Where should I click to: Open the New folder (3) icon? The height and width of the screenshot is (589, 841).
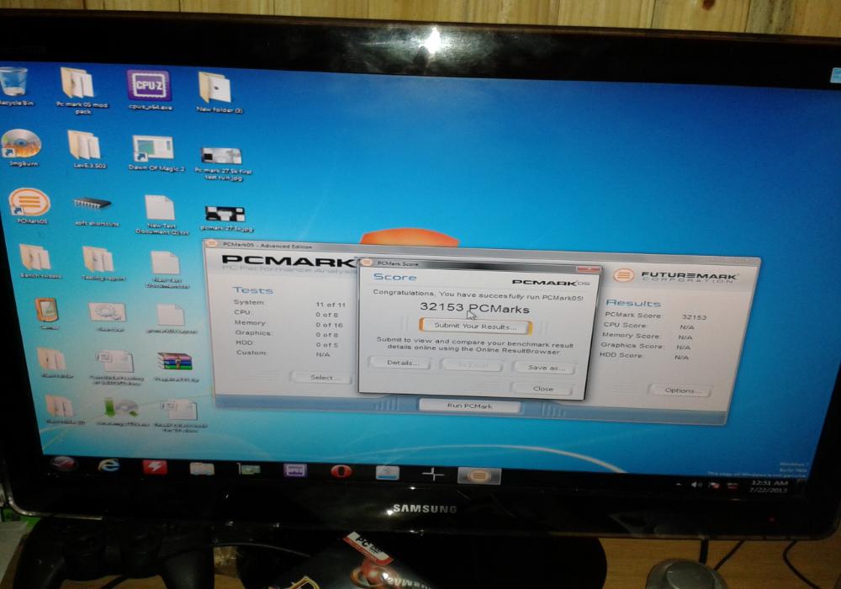(217, 92)
